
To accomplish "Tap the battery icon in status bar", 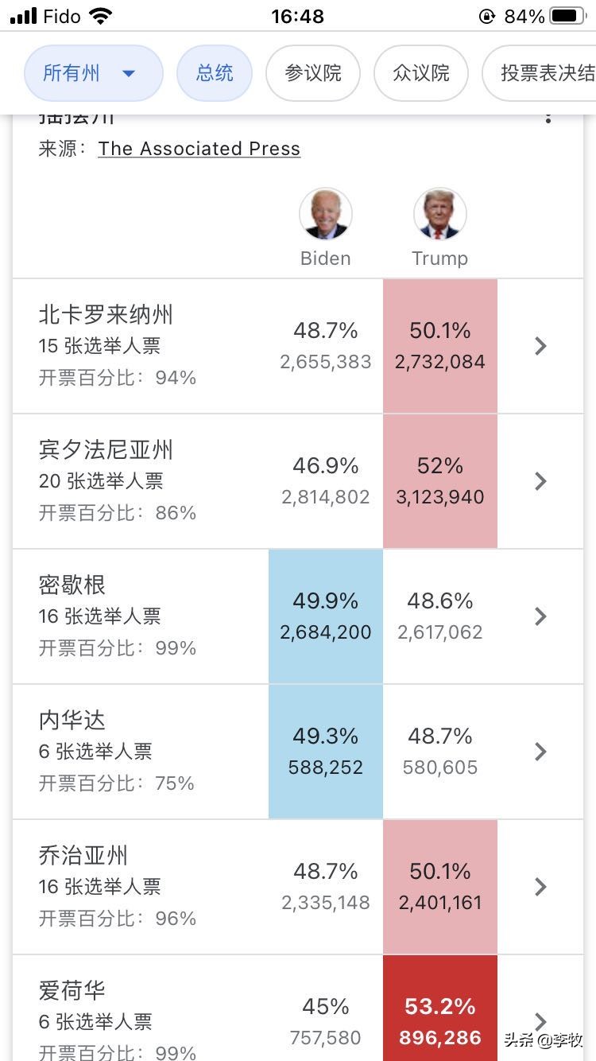I will point(567,16).
